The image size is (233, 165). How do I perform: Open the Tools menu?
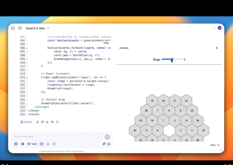(x=32, y=144)
